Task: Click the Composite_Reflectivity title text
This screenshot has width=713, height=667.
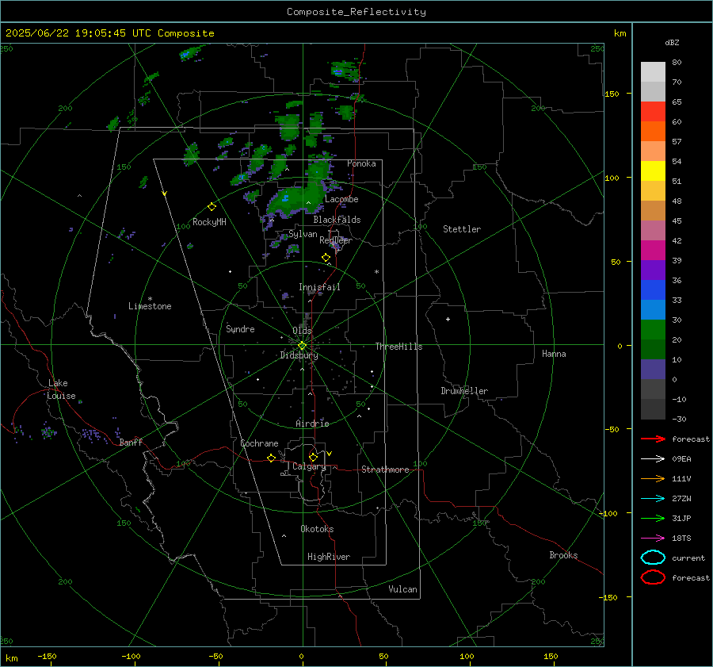Action: coord(356,12)
